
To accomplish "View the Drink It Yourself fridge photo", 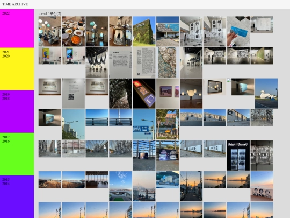I will (x=238, y=156).
